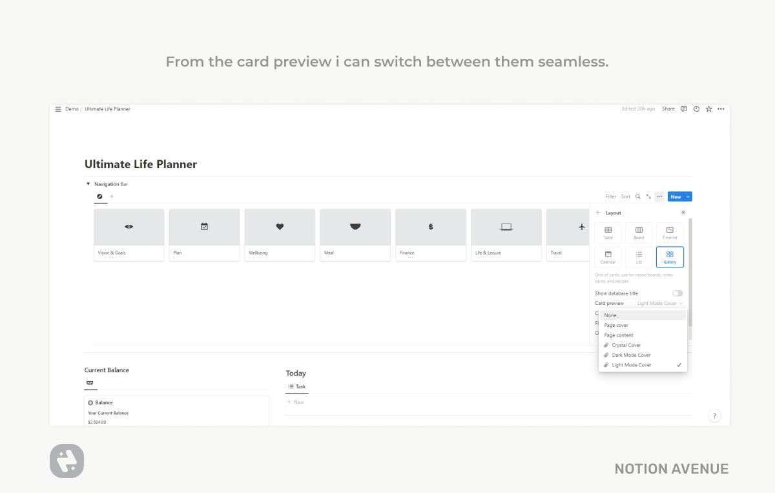Open the Card preview dropdown
The image size is (775, 493).
point(659,303)
